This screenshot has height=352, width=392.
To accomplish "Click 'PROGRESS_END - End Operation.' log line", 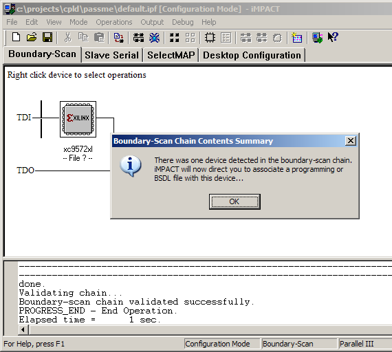I will pos(98,311).
